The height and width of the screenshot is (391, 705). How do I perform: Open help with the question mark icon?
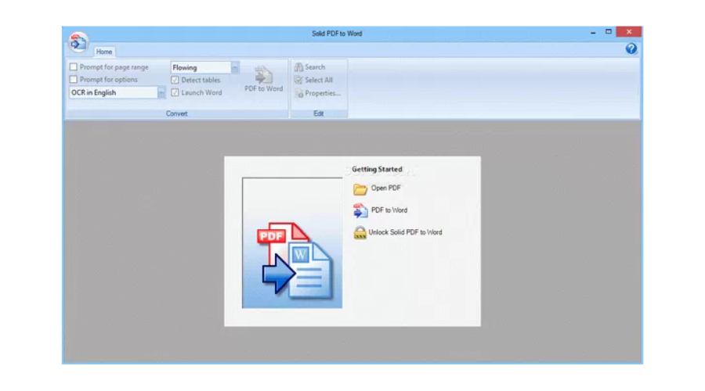(x=631, y=48)
